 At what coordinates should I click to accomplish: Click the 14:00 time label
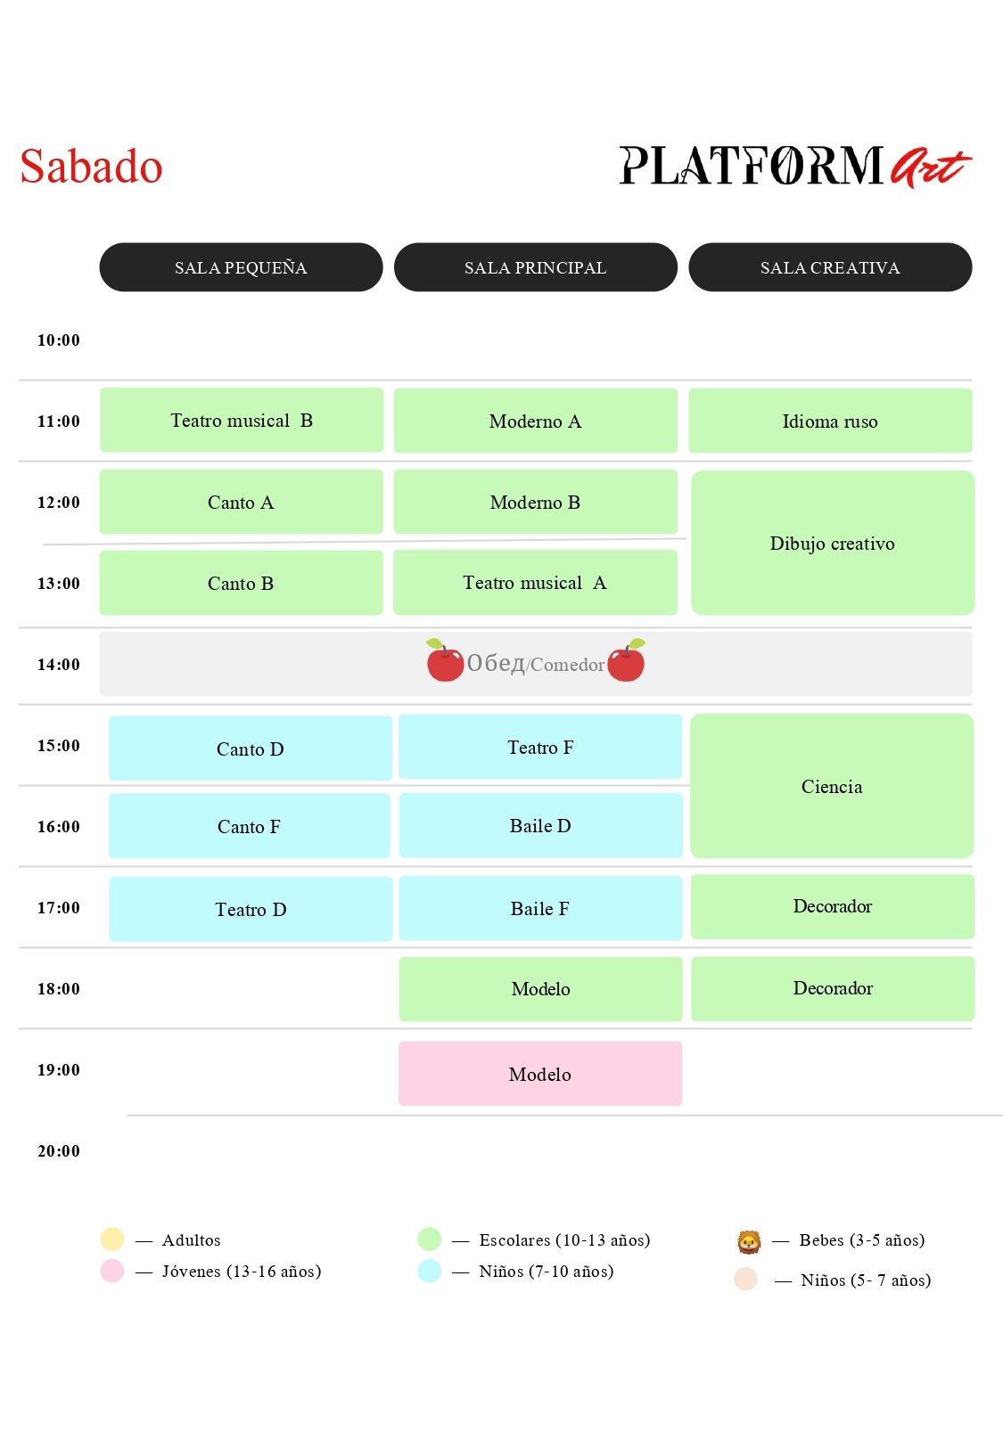click(59, 665)
